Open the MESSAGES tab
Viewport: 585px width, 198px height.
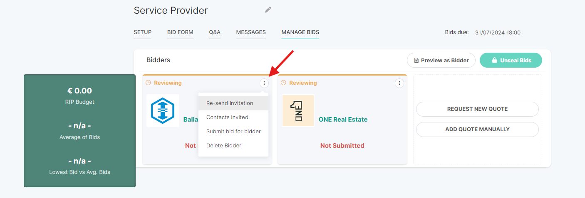click(251, 32)
